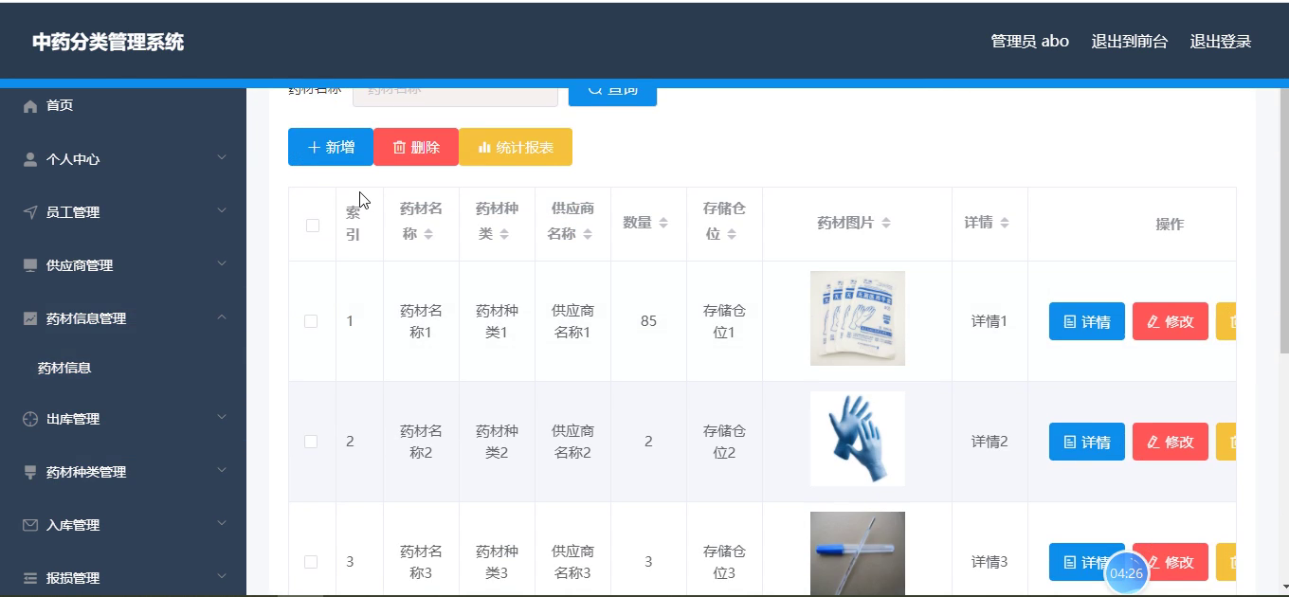
Task: Open the pen photo thumbnail in row 3
Action: tap(858, 554)
